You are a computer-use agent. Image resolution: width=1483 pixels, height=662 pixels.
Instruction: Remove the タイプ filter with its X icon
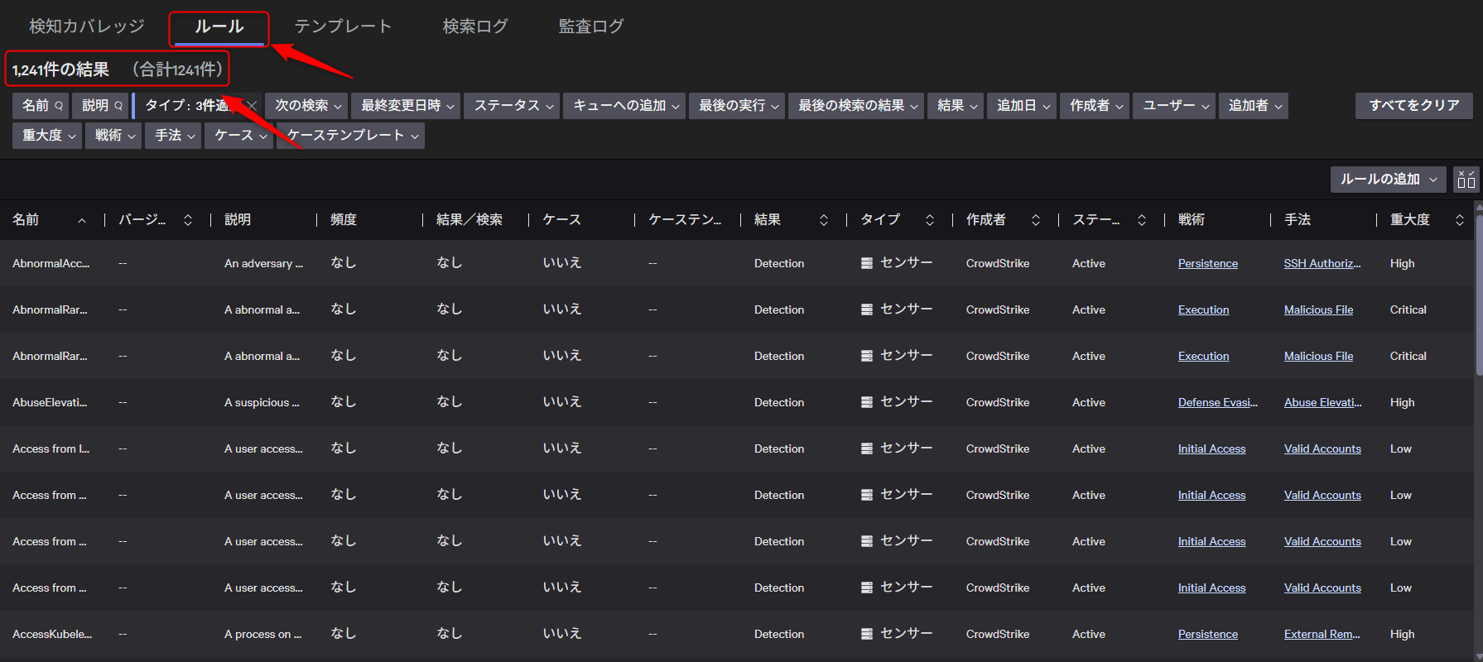tap(252, 106)
